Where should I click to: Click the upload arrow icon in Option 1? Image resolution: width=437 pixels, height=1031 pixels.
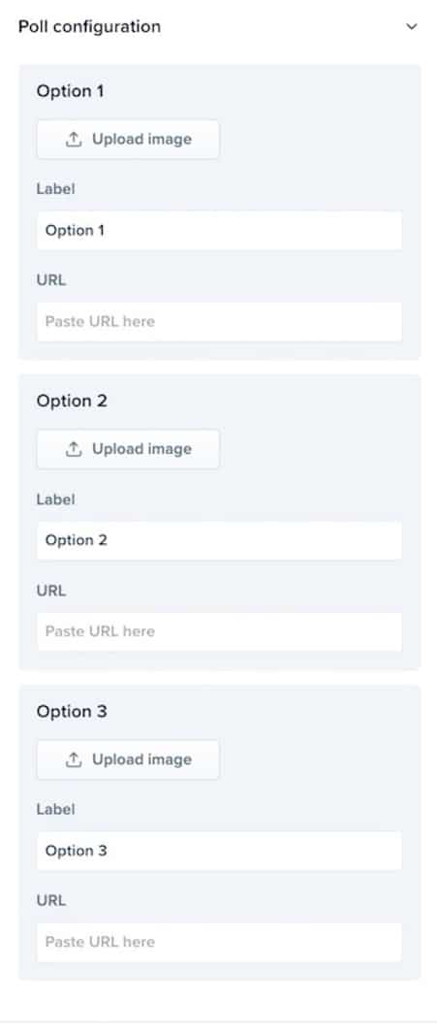point(75,140)
